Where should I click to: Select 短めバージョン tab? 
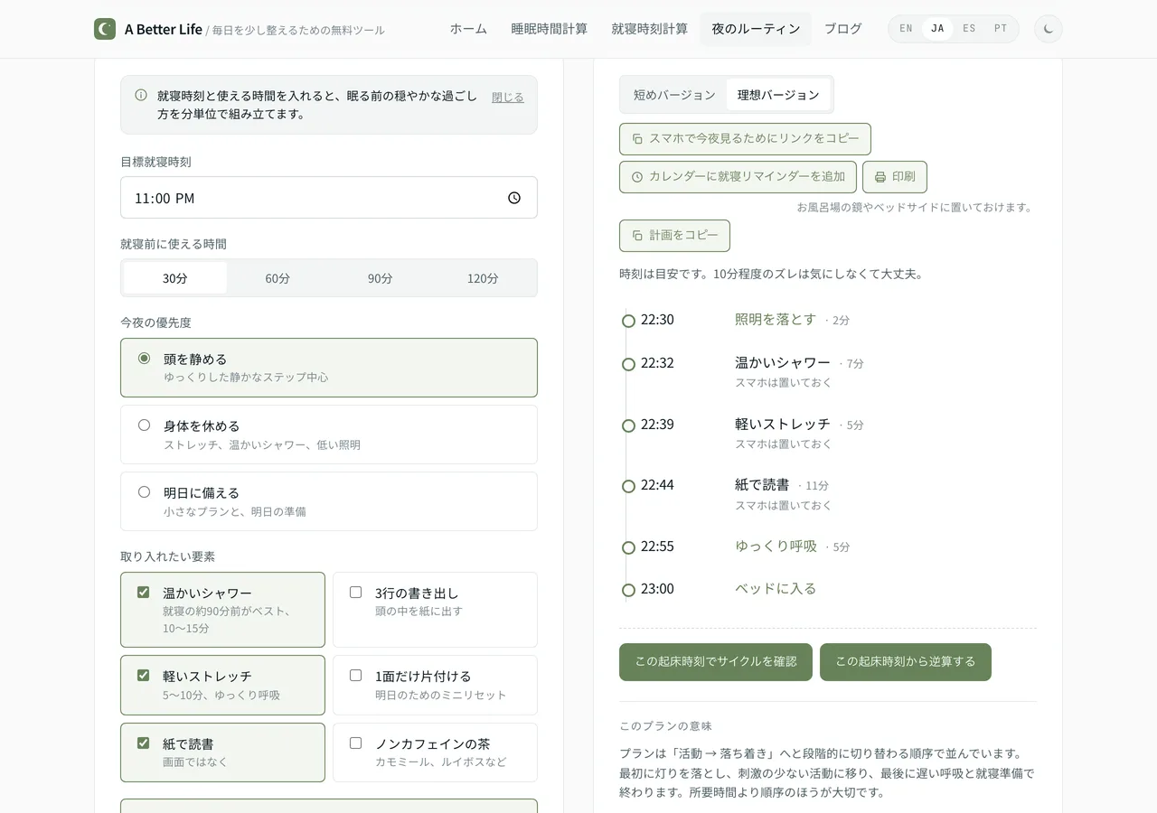pos(674,95)
